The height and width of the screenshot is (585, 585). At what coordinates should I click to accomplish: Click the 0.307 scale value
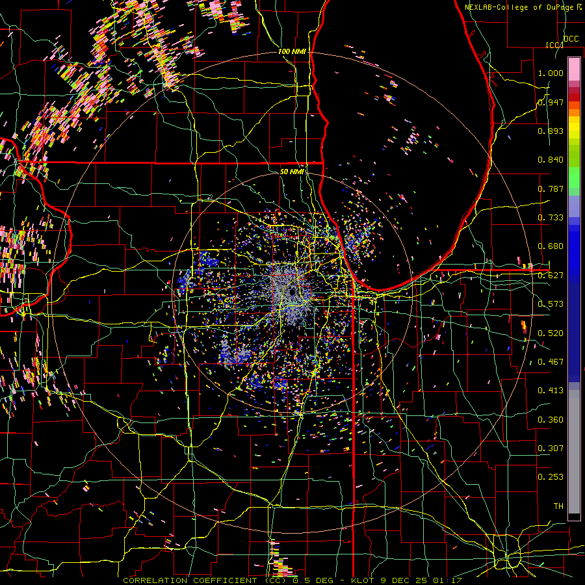pyautogui.click(x=551, y=448)
